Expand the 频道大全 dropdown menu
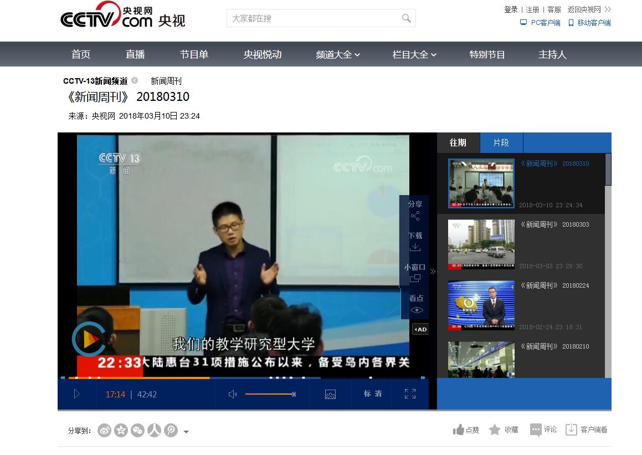Image resolution: width=642 pixels, height=455 pixels. tap(338, 54)
